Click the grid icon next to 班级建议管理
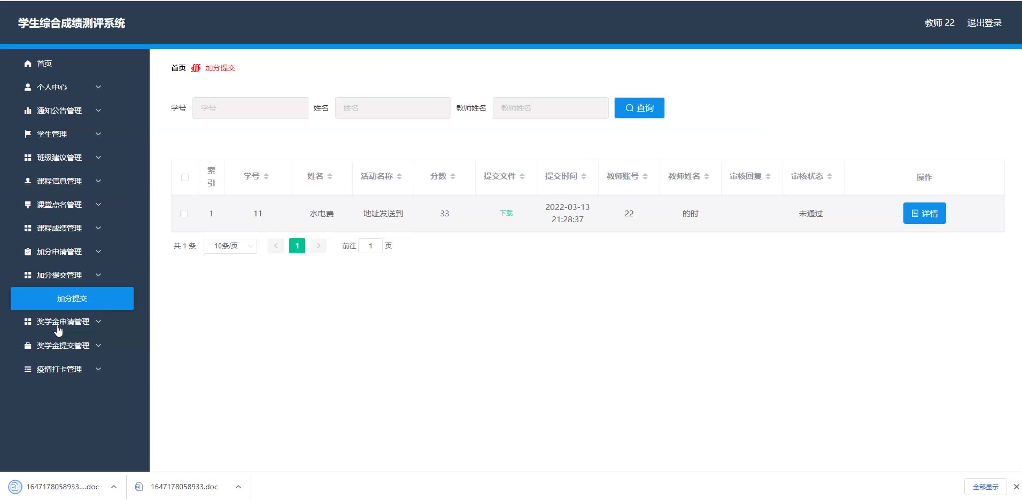Image resolution: width=1022 pixels, height=500 pixels. tap(28, 158)
